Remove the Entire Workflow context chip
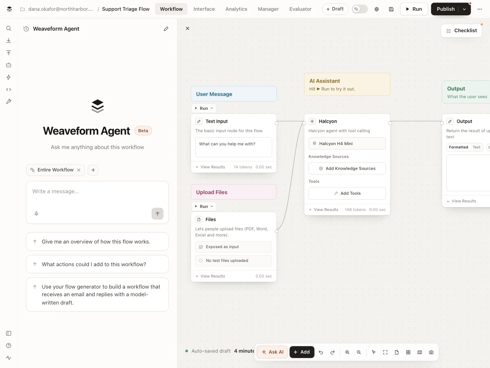The width and height of the screenshot is (490, 368). coord(79,170)
